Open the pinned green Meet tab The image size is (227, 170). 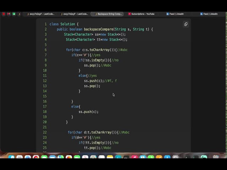click(x=14, y=14)
